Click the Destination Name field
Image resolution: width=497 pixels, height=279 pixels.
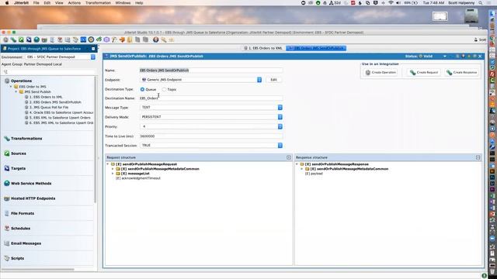pyautogui.click(x=210, y=98)
